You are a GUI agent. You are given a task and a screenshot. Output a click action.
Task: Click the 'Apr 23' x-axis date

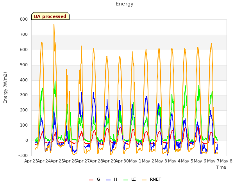31,161
